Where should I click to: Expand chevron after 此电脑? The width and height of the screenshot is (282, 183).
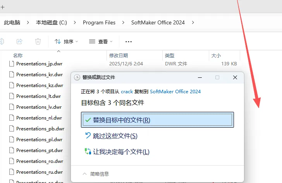(28, 22)
